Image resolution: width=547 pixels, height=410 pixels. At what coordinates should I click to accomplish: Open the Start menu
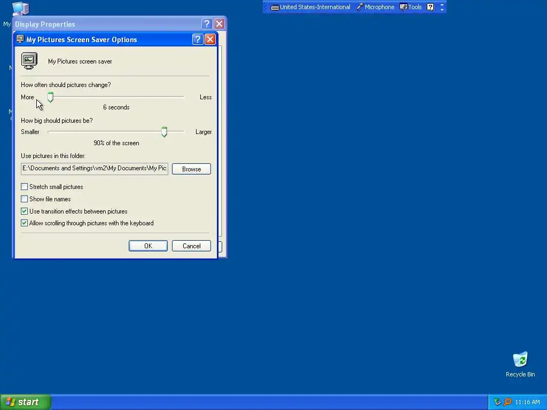(x=26, y=402)
